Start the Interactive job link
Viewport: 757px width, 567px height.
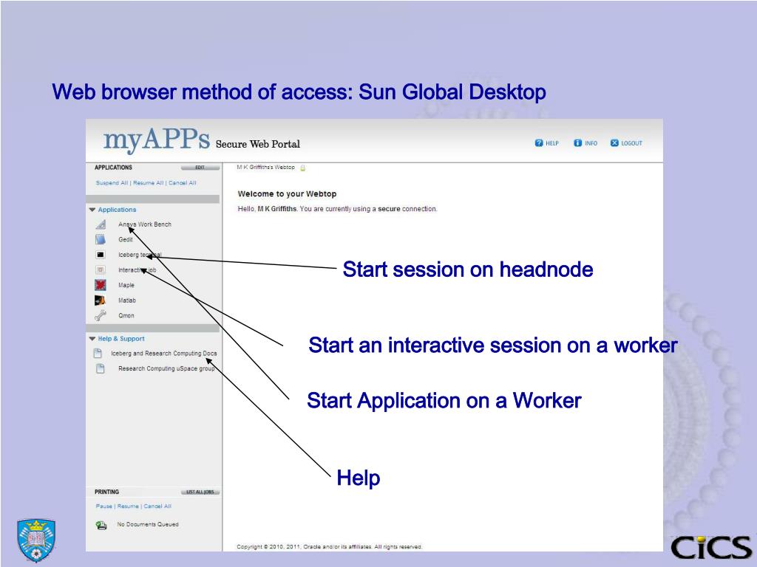point(137,270)
